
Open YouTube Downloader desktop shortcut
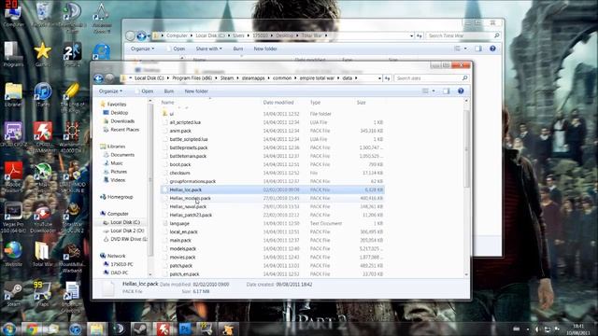click(43, 217)
